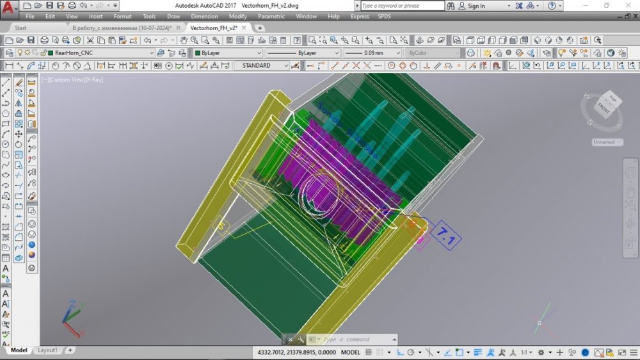Image resolution: width=640 pixels, height=360 pixels.
Task: Open the ByLayer color control swatch
Action: pyautogui.click(x=228, y=53)
